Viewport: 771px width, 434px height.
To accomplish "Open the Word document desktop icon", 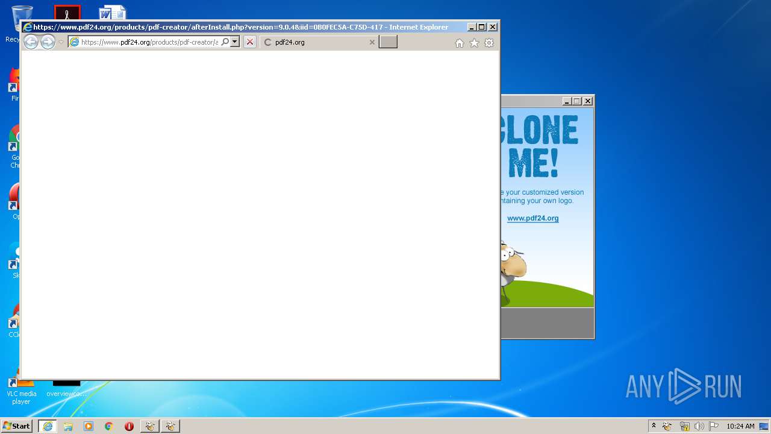I will click(x=113, y=13).
